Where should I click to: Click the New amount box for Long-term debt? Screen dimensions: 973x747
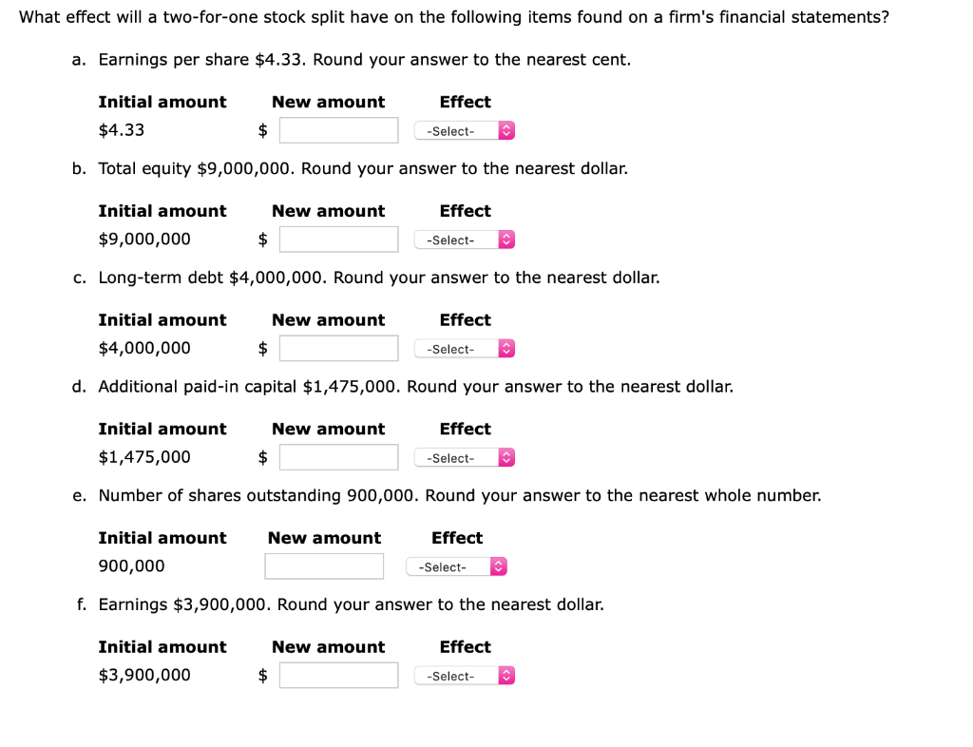338,348
